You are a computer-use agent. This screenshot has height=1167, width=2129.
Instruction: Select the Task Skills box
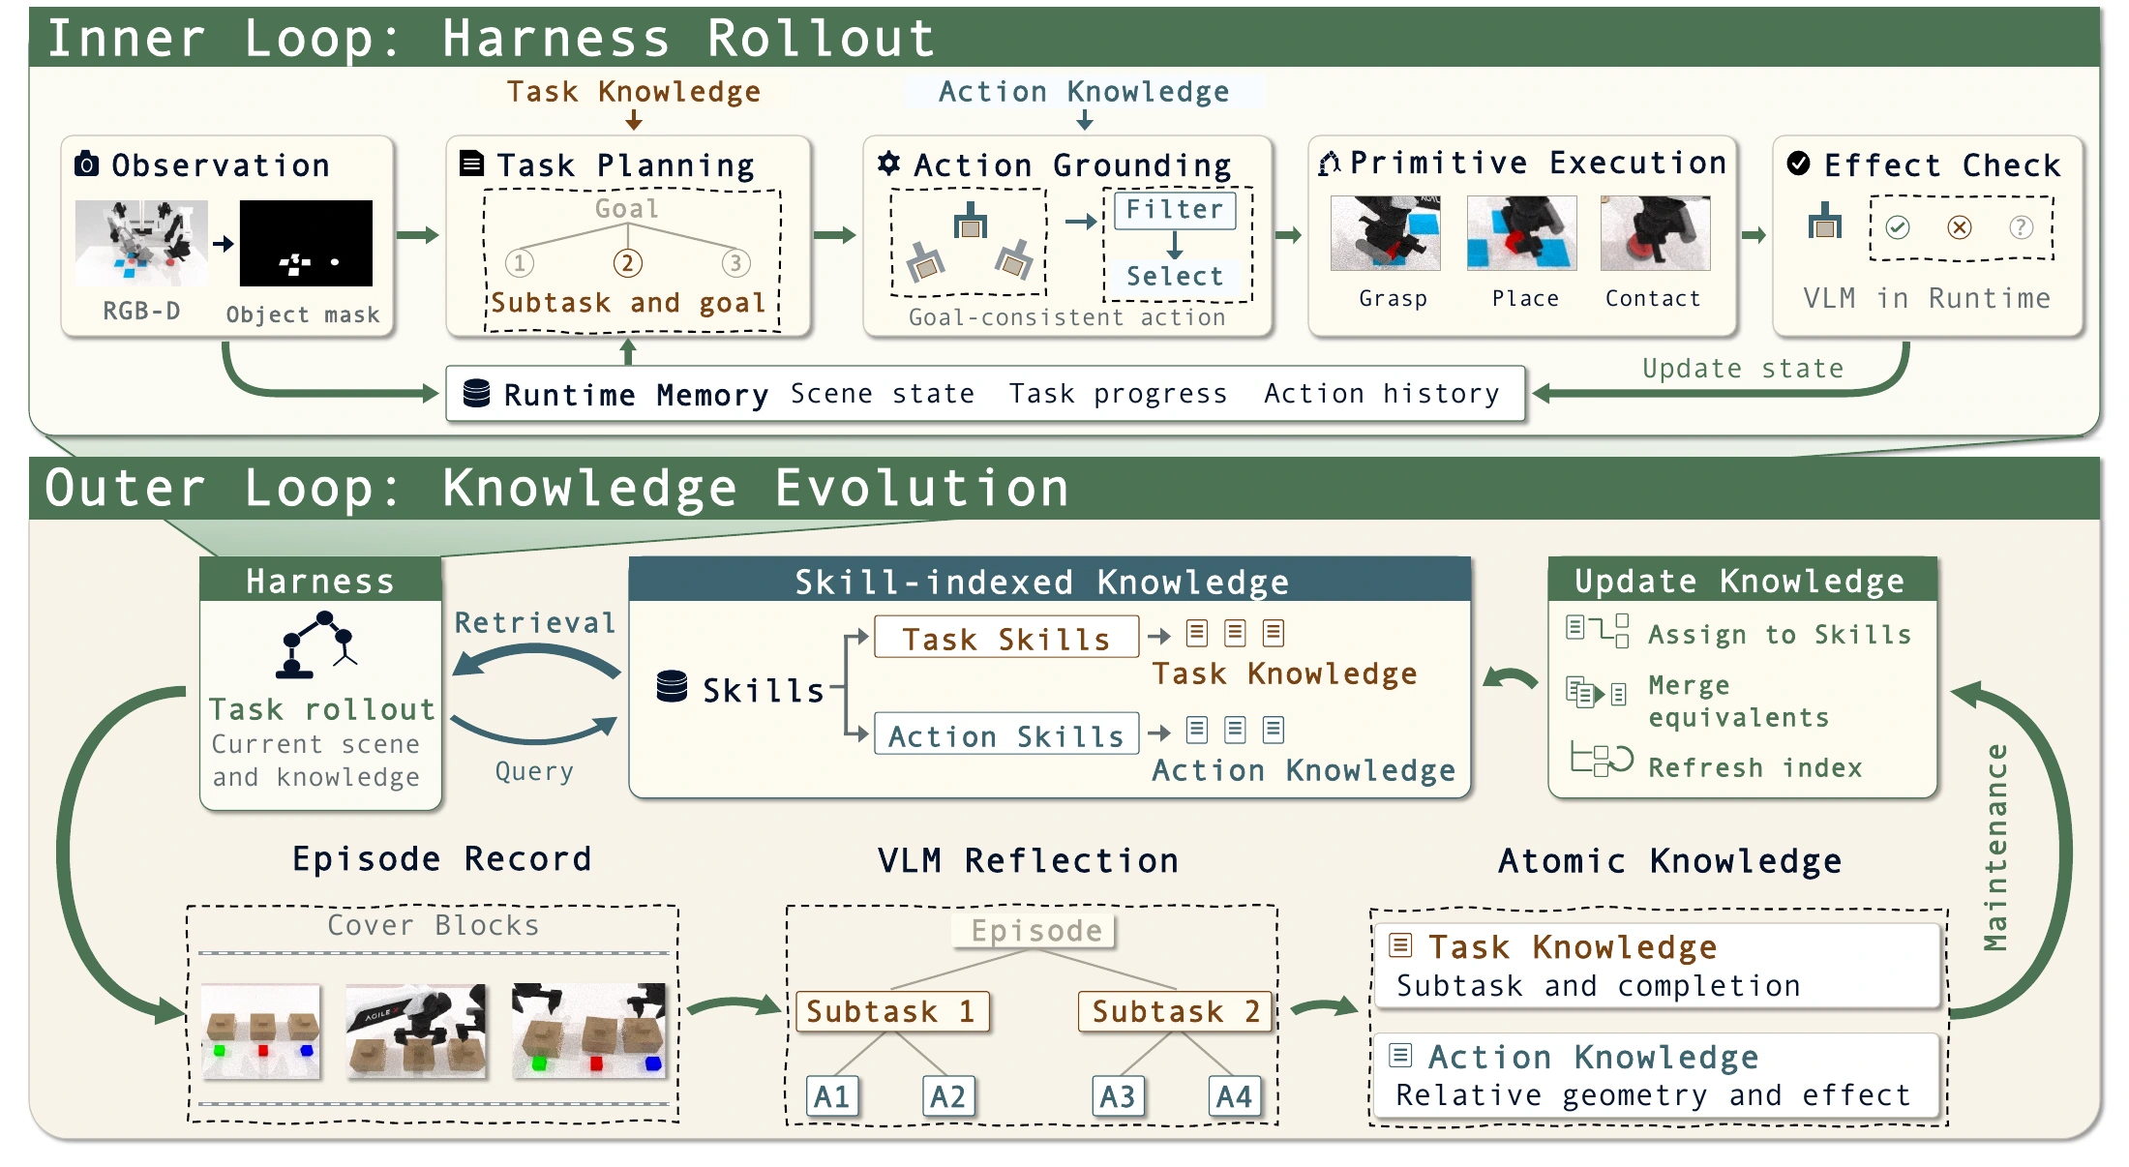[1006, 638]
